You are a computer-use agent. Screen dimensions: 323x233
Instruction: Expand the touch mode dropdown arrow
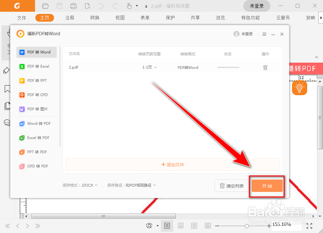[137, 6]
